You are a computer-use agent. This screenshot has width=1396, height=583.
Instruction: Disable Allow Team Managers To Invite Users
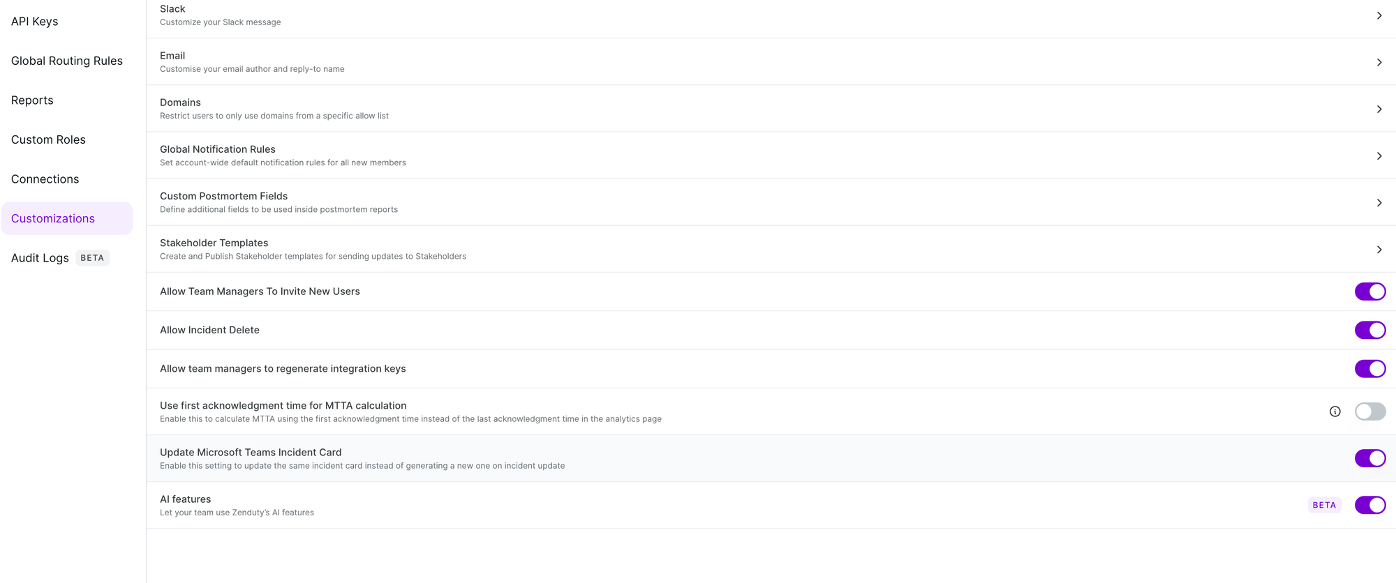[x=1369, y=291]
